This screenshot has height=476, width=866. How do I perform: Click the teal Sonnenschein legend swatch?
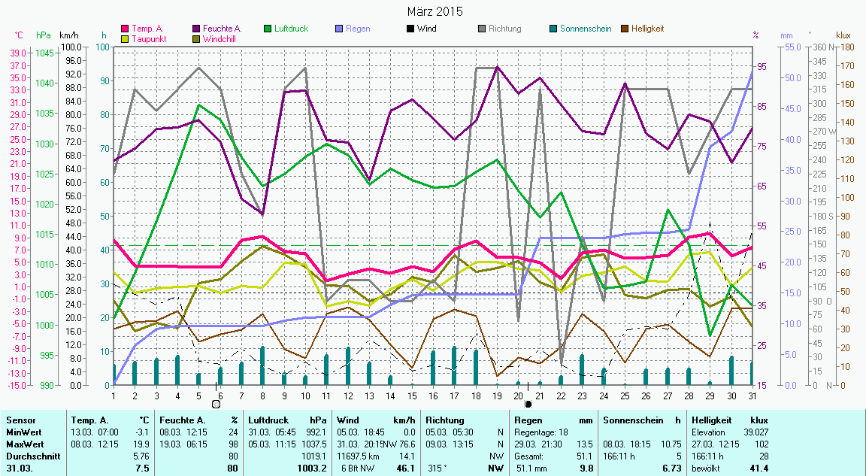pyautogui.click(x=553, y=29)
